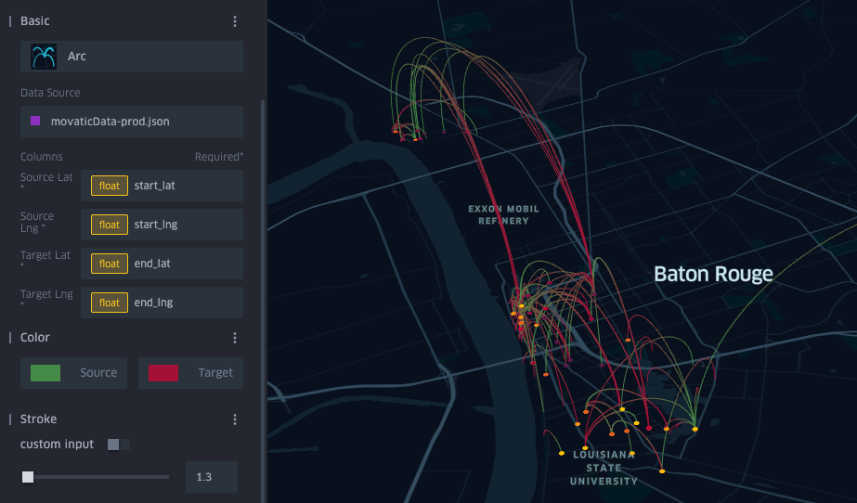Screen dimensions: 857x503
Task: Click the Stroke section header
Action: coord(38,419)
